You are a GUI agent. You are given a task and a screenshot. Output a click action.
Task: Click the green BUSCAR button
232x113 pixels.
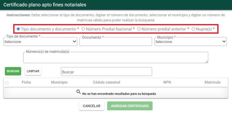point(13,71)
